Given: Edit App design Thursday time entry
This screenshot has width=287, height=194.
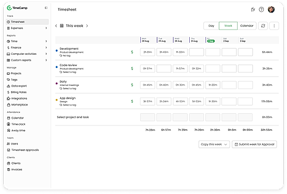Looking at the screenshot, I should coord(197,101).
